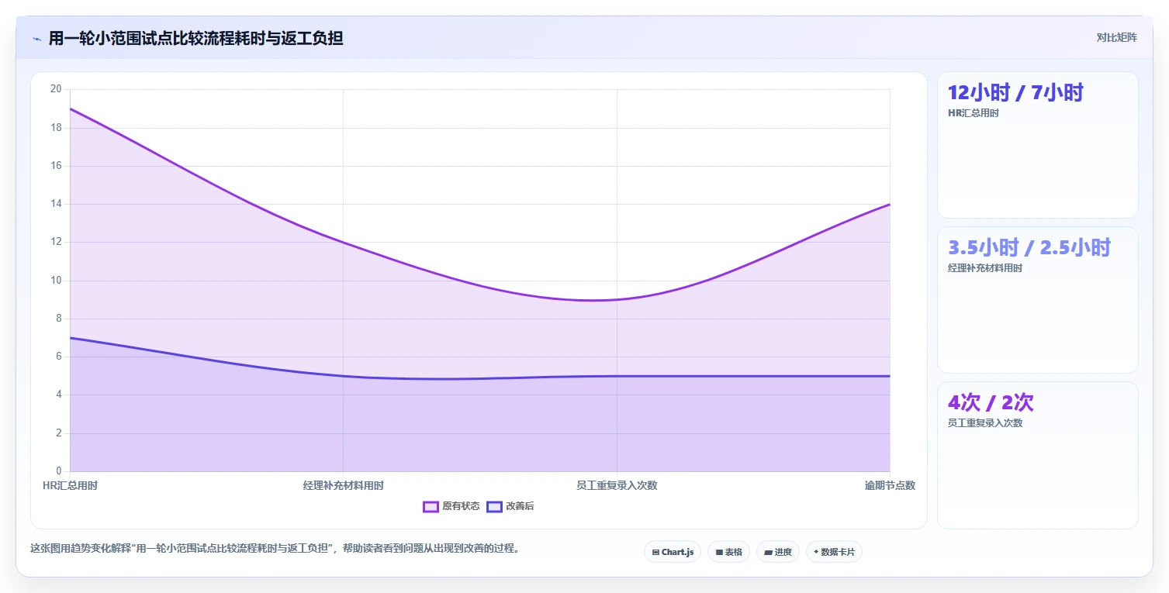Toggle the 原有状态 legend entry
This screenshot has width=1169, height=593.
coord(451,506)
